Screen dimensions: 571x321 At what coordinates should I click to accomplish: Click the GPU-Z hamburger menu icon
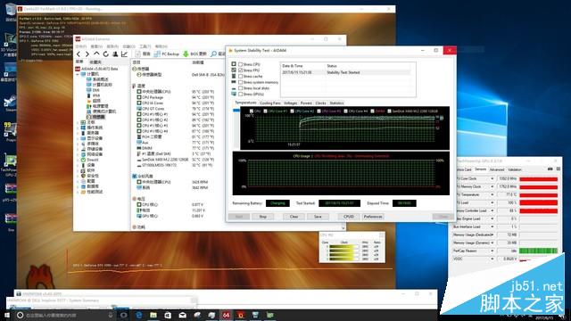point(558,169)
